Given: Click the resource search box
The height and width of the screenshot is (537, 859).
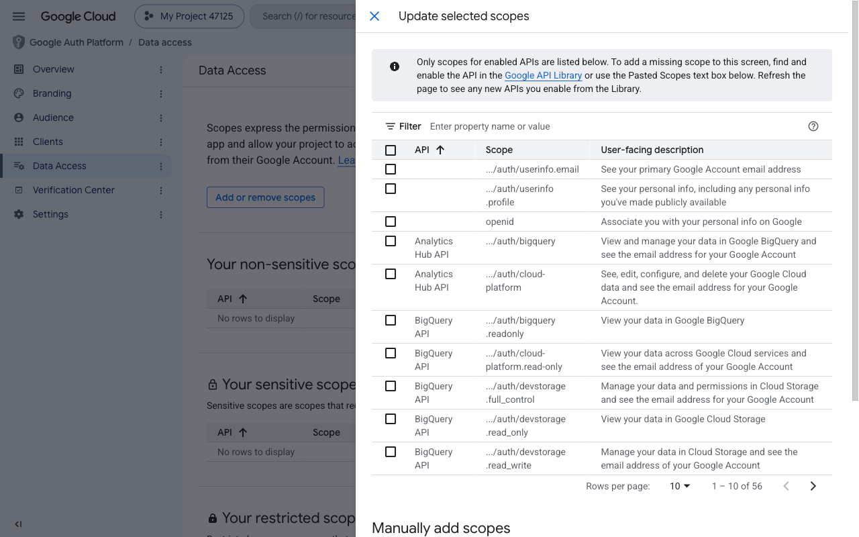Looking at the screenshot, I should pos(303,16).
